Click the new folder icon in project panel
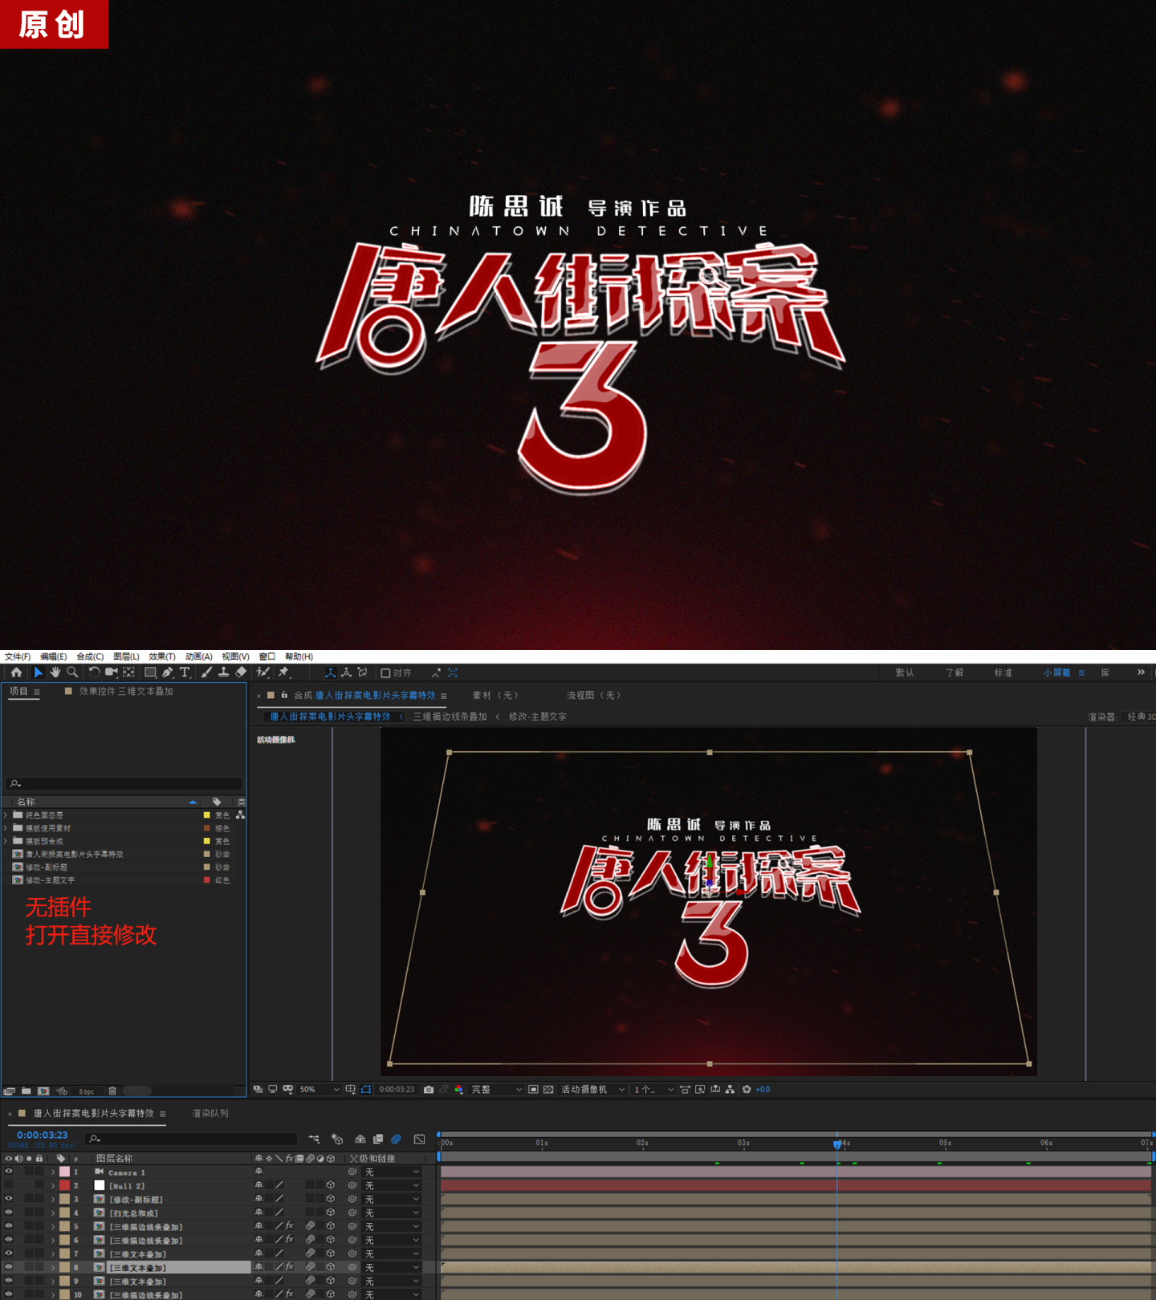 click(26, 1091)
